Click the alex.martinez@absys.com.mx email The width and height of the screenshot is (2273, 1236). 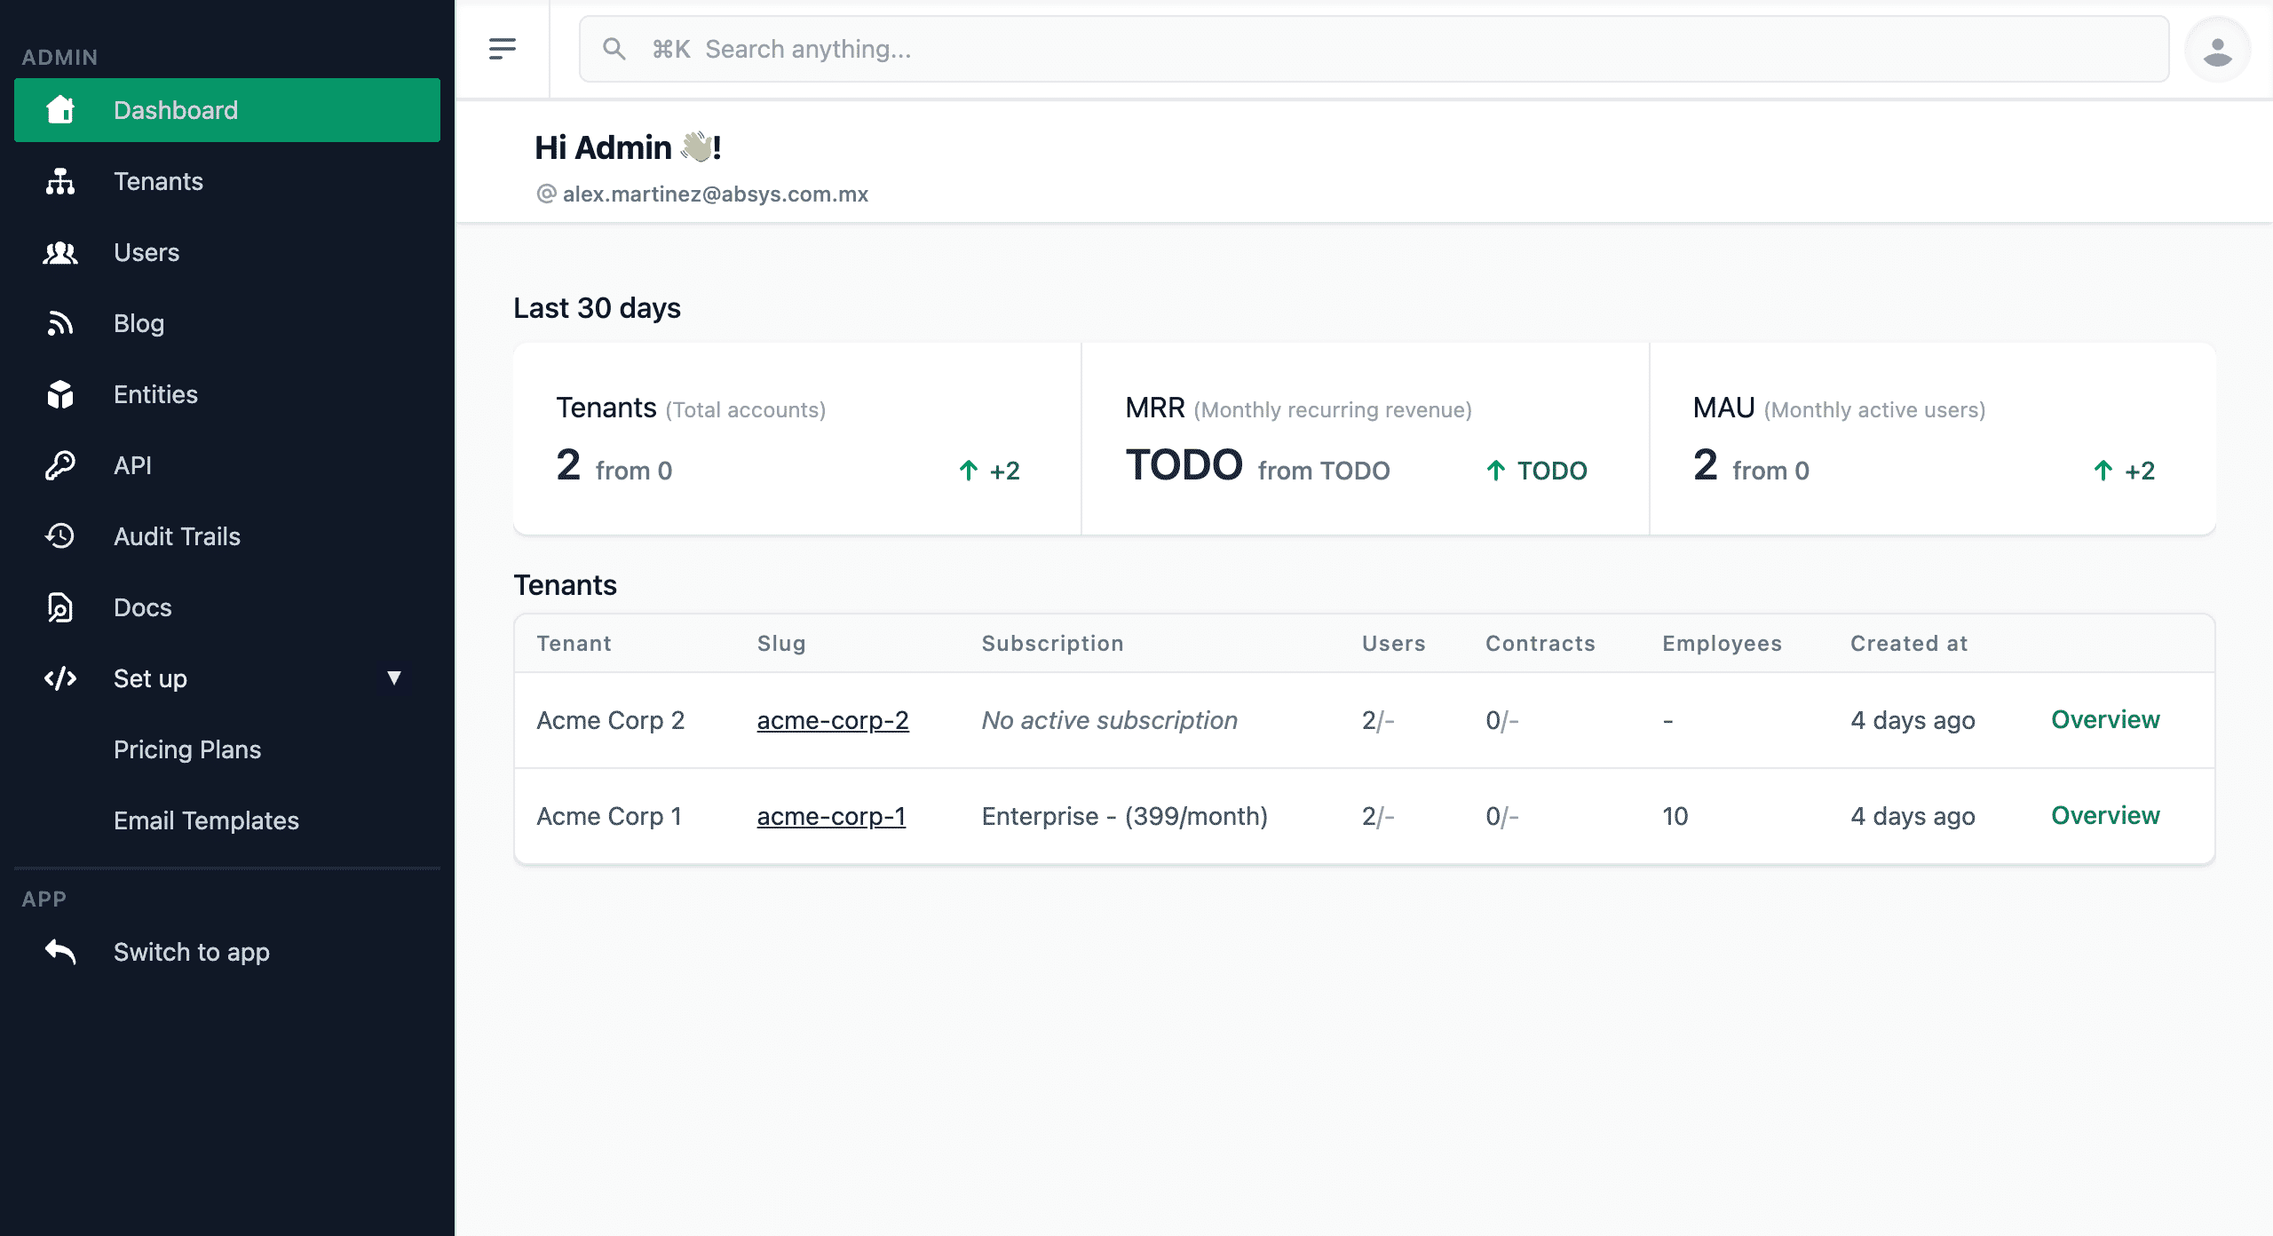pos(716,194)
